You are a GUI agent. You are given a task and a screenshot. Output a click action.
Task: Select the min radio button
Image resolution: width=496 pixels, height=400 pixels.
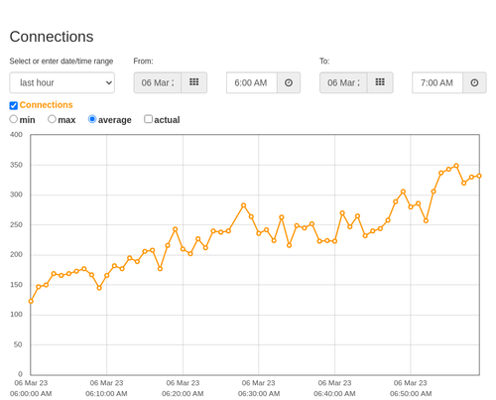(x=14, y=119)
